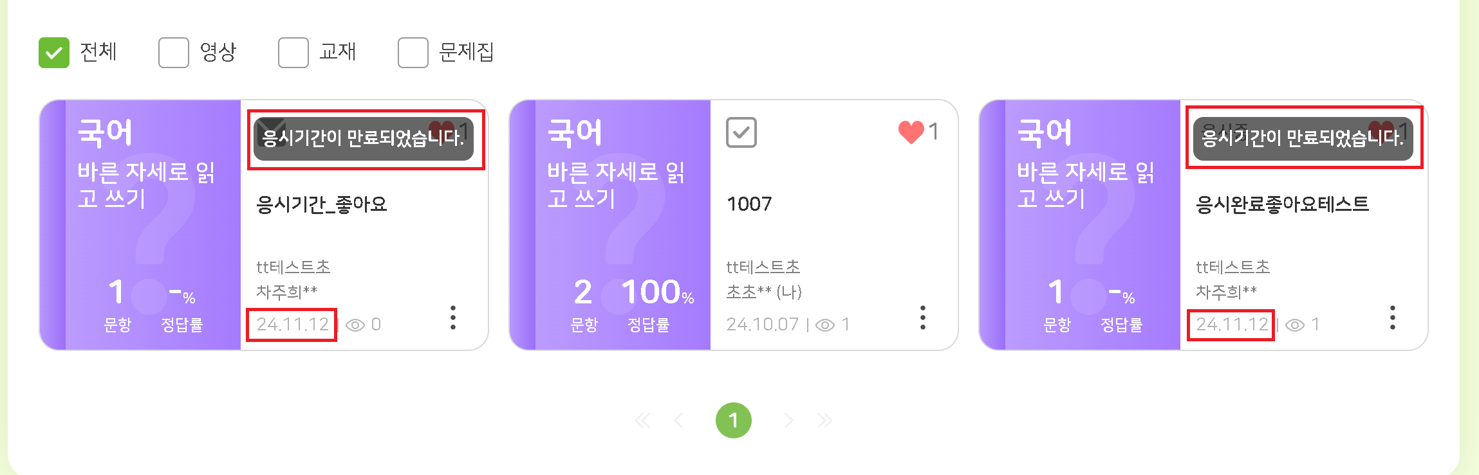Click the eye view-count icon on 응시완료좋아요테스트 card

[1294, 325]
